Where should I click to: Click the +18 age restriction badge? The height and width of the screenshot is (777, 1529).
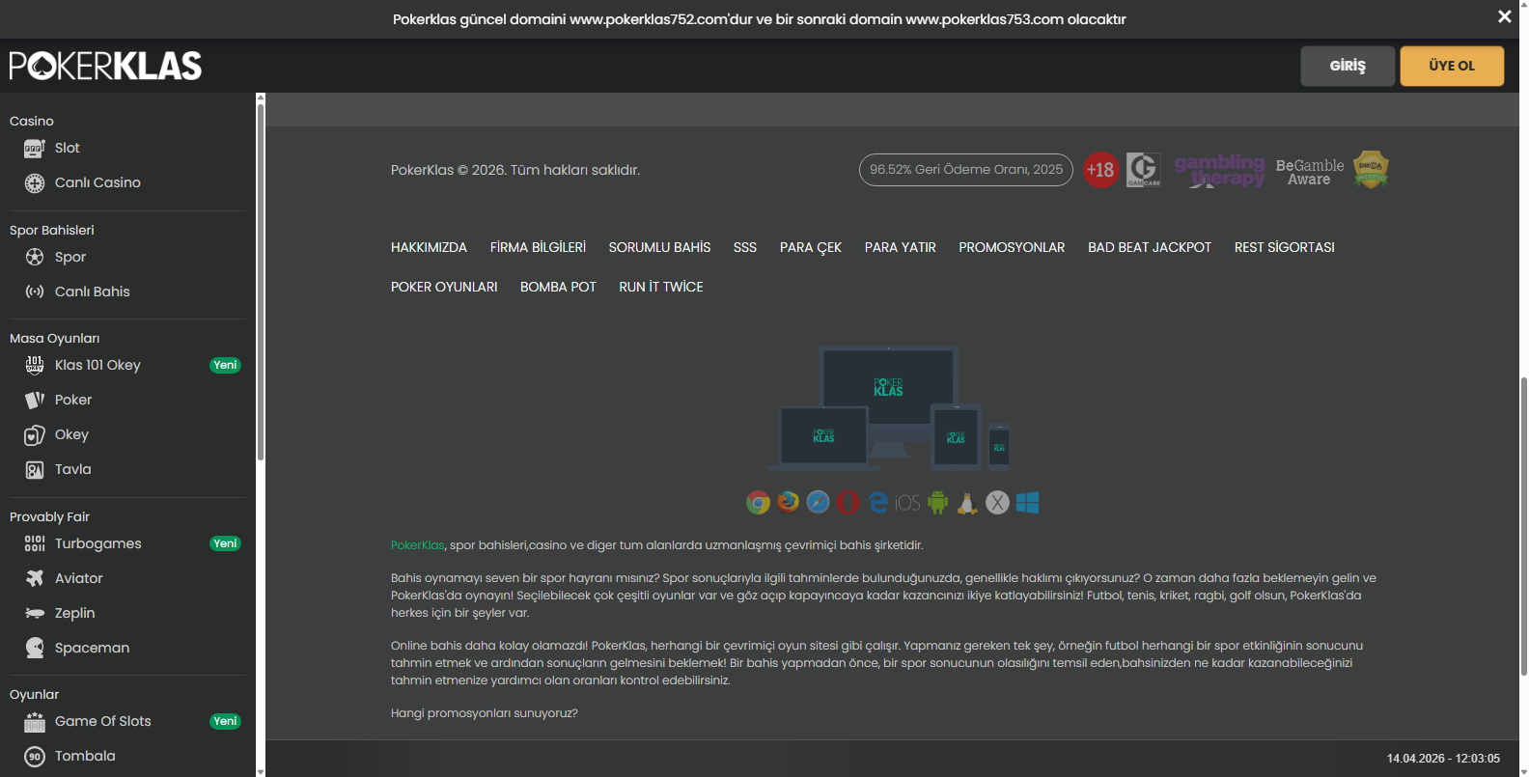(1100, 170)
